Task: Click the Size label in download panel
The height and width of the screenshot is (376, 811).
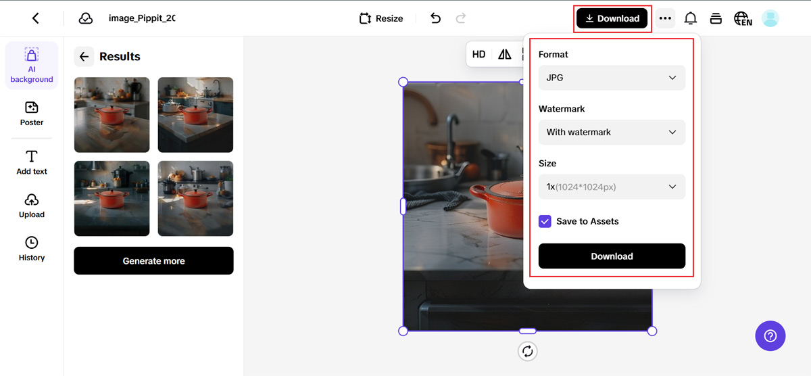Action: (547, 164)
